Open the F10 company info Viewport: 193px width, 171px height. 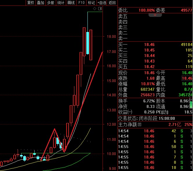coord(81,3)
